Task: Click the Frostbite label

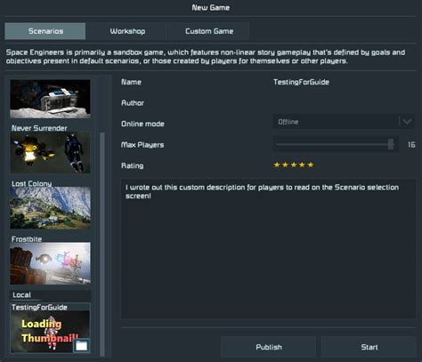Action: coord(27,239)
